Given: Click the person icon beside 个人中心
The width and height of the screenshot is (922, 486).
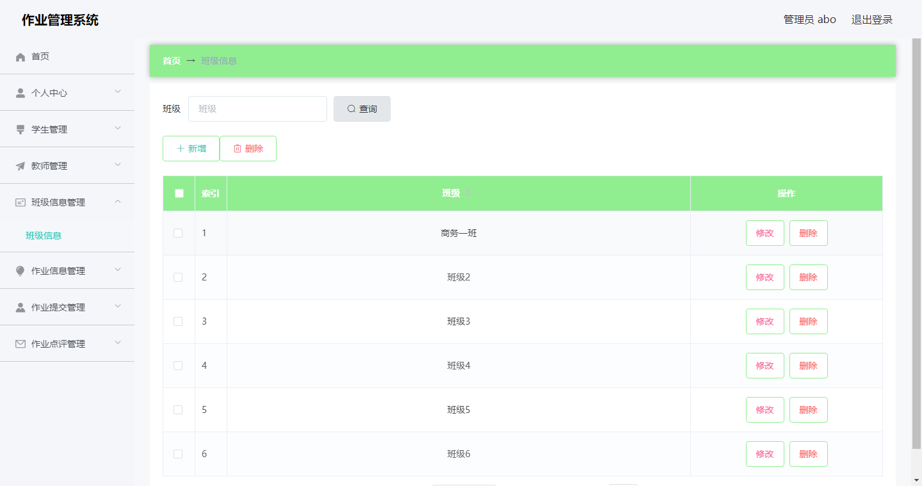Looking at the screenshot, I should coord(20,93).
